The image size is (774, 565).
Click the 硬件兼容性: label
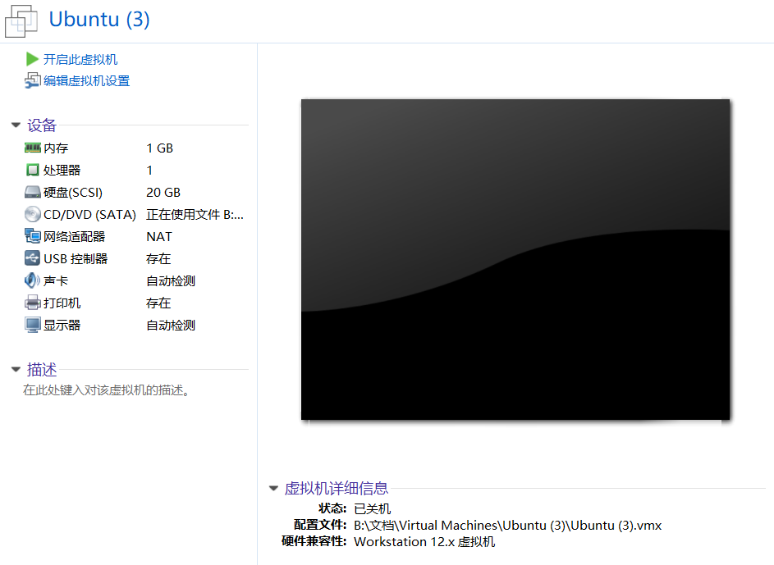tap(314, 541)
